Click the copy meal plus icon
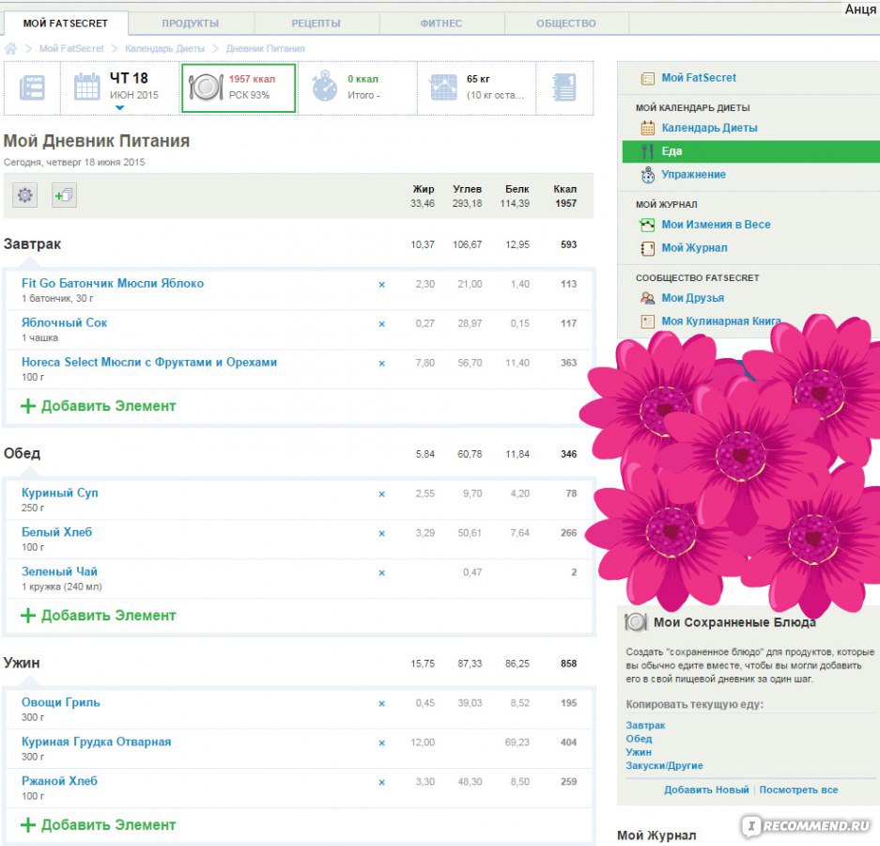 64,196
